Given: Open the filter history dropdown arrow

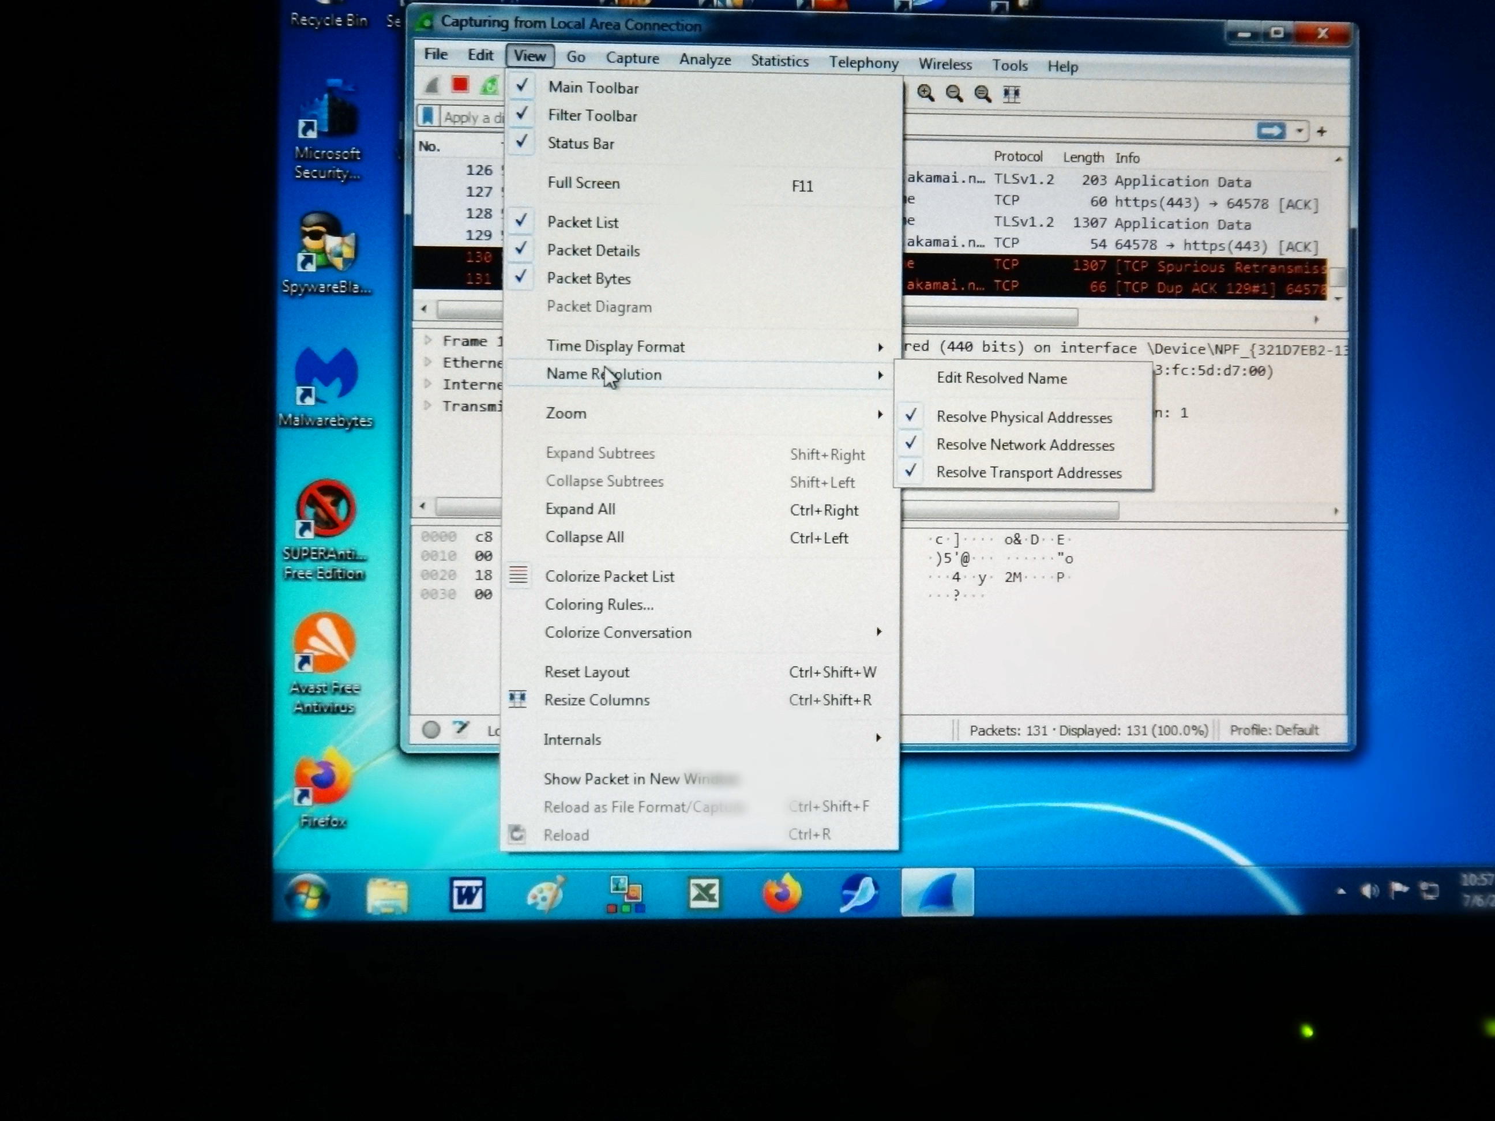Looking at the screenshot, I should click(x=1299, y=131).
